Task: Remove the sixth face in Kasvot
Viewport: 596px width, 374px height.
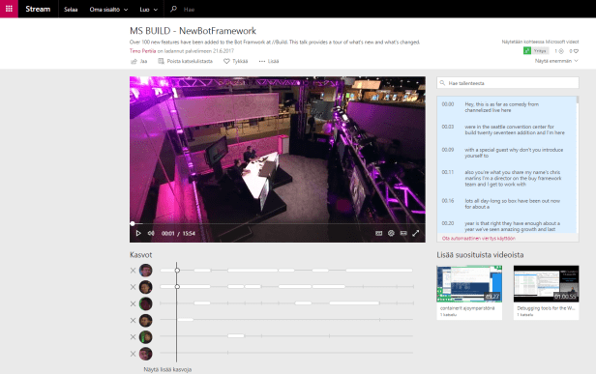Action: point(133,354)
